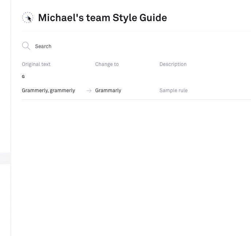Viewport: 251px width, 236px height.
Task: Click the "G" alphabetical section label
Action: (x=23, y=76)
